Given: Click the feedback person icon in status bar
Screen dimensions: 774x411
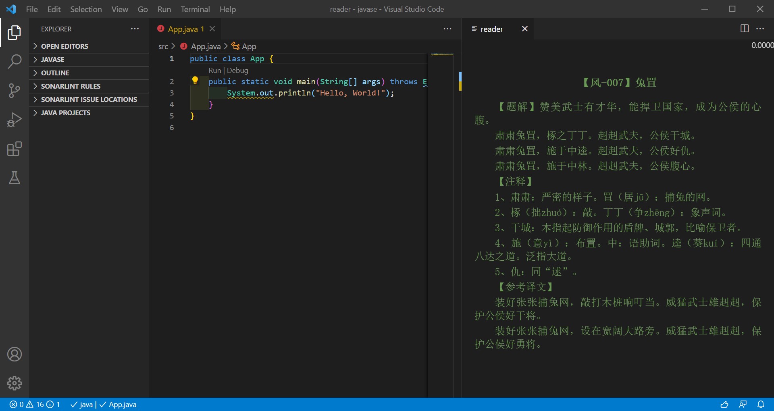Looking at the screenshot, I should 743,404.
